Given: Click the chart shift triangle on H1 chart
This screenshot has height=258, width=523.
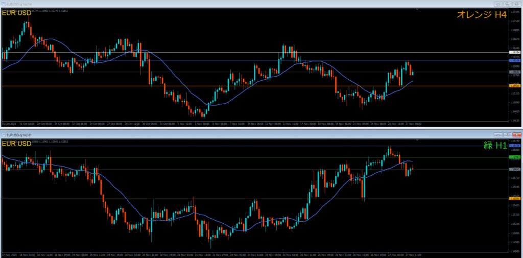Looking at the screenshot, I should click(x=417, y=139).
